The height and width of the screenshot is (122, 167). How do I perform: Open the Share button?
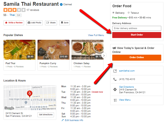51,23
